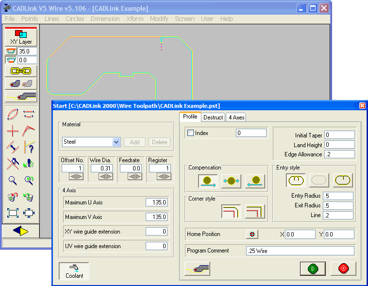Open the Circles menu
368x286 pixels.
[75, 19]
